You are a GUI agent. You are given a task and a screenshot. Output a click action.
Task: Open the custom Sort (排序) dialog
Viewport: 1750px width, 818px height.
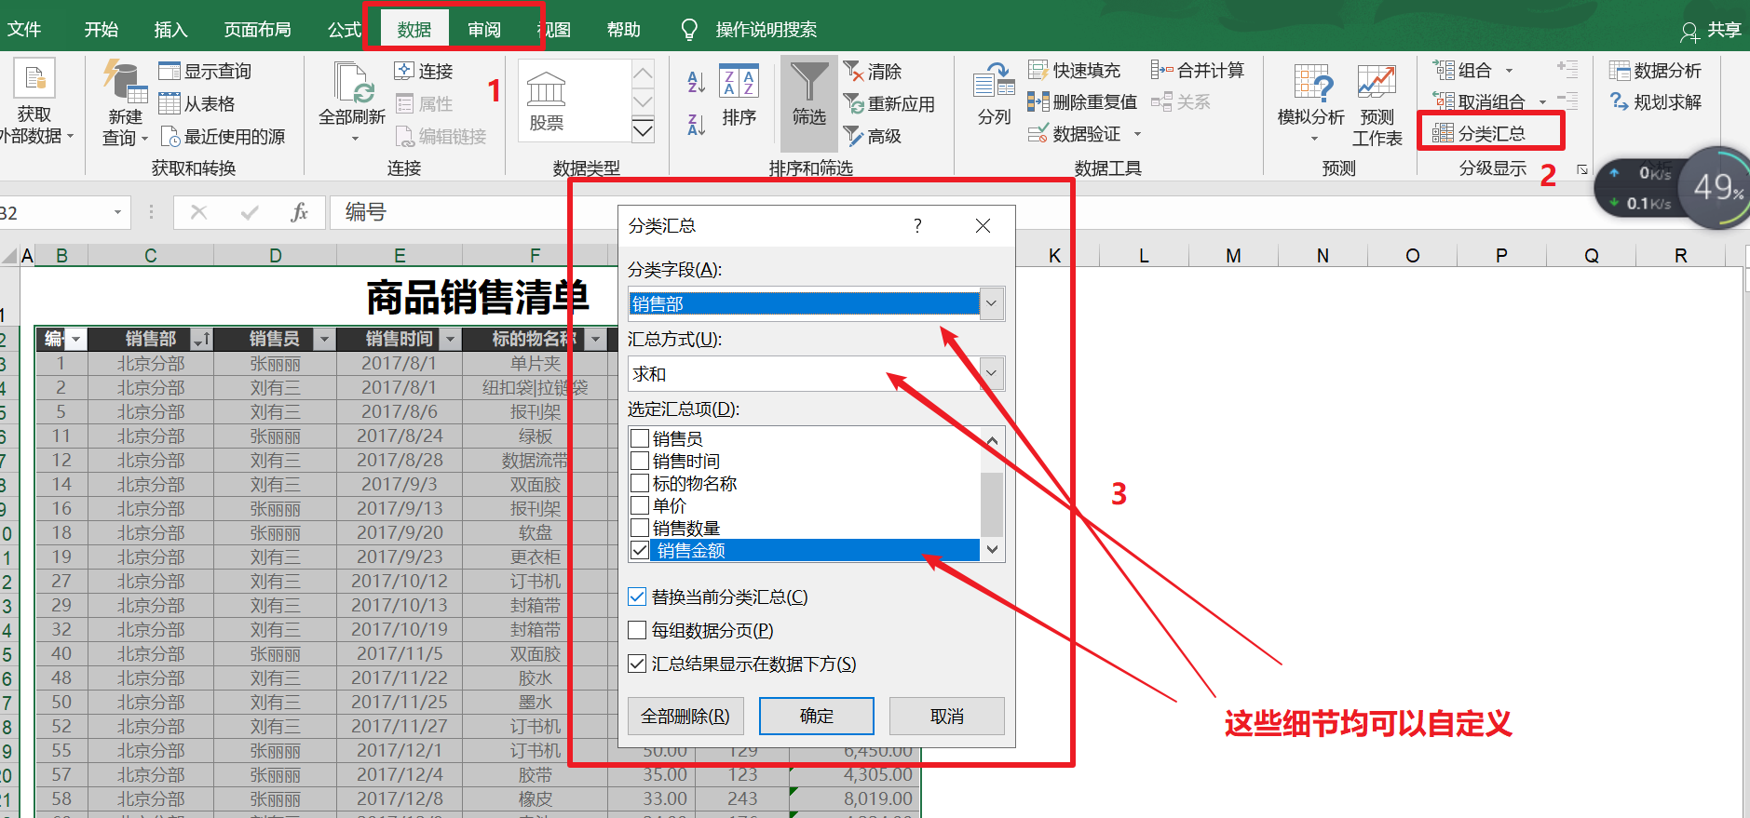point(739,95)
